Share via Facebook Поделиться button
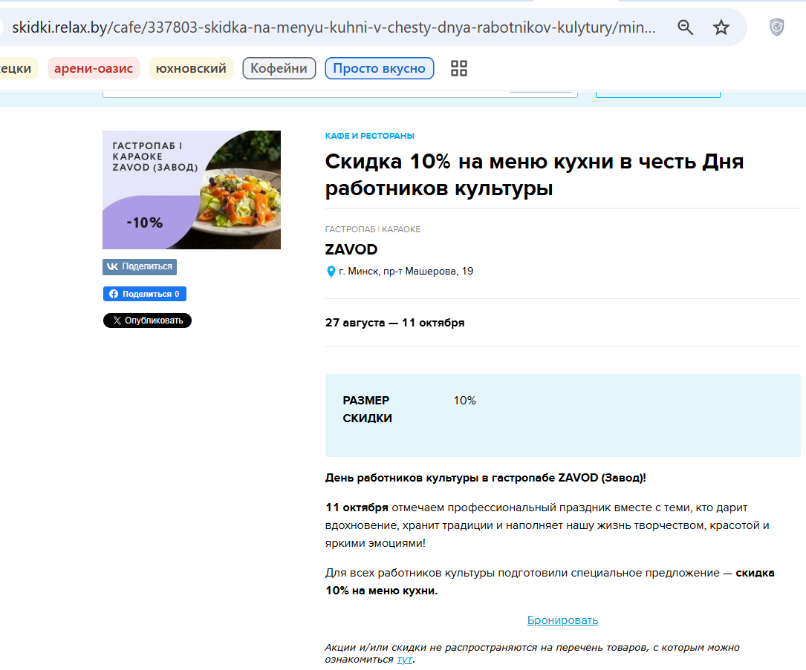The height and width of the screenshot is (670, 806). coord(145,294)
